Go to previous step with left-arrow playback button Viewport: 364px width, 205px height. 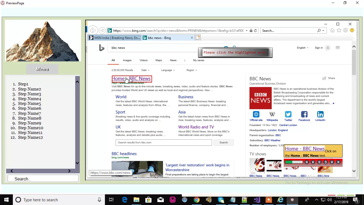[313, 162]
